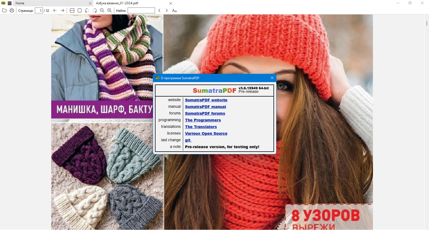Go to previous page arrow

[x=55, y=10]
